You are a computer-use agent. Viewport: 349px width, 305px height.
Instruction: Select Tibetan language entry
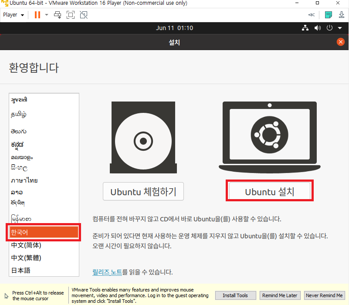(44, 203)
